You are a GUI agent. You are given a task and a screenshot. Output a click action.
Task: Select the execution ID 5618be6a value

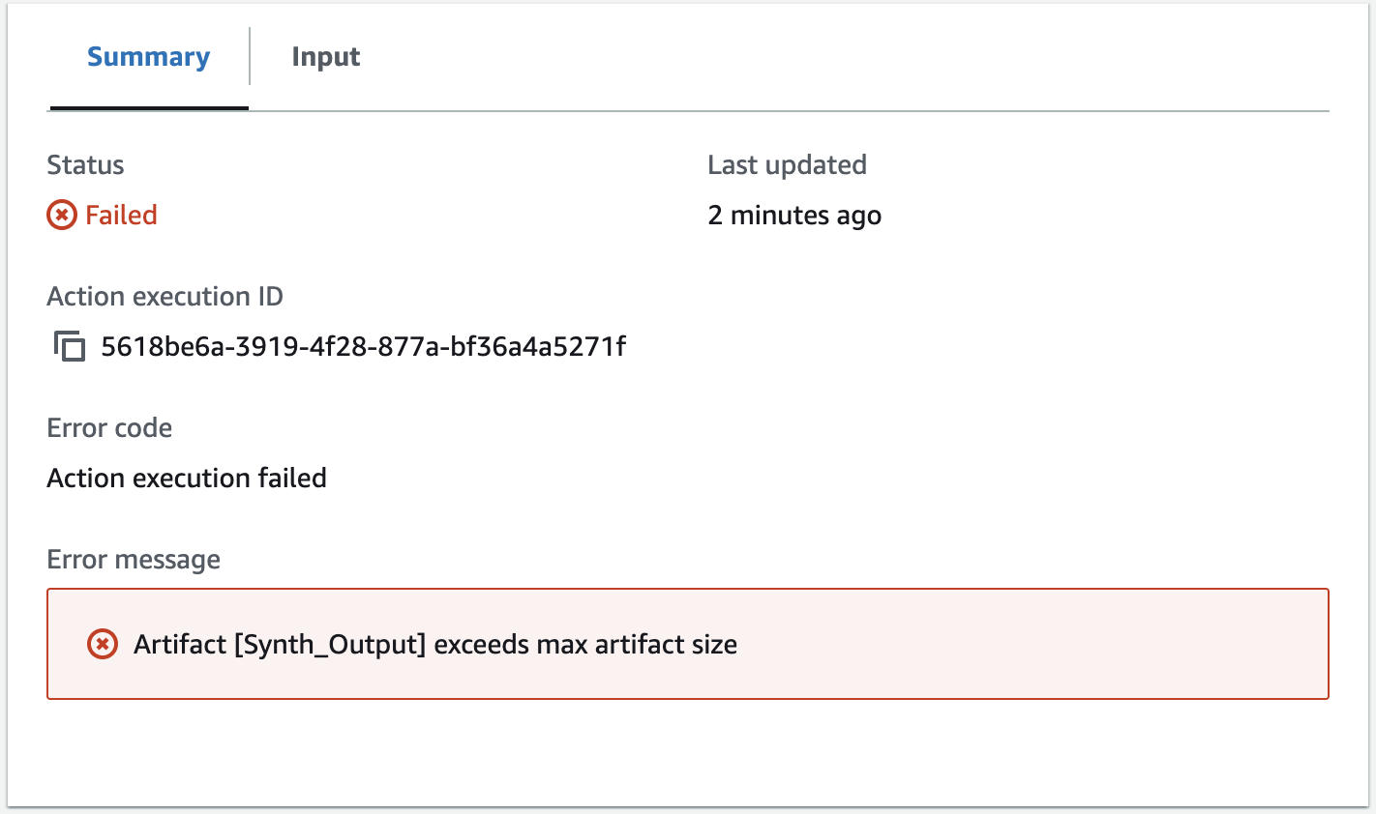(x=363, y=346)
